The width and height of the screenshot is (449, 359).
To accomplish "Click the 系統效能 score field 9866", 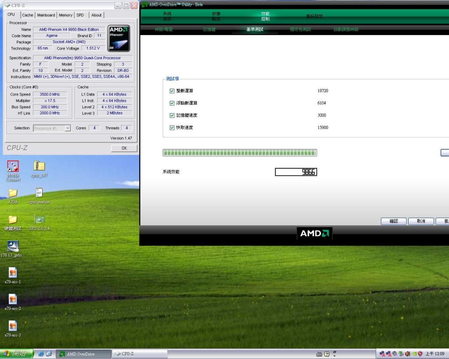I will tap(296, 172).
